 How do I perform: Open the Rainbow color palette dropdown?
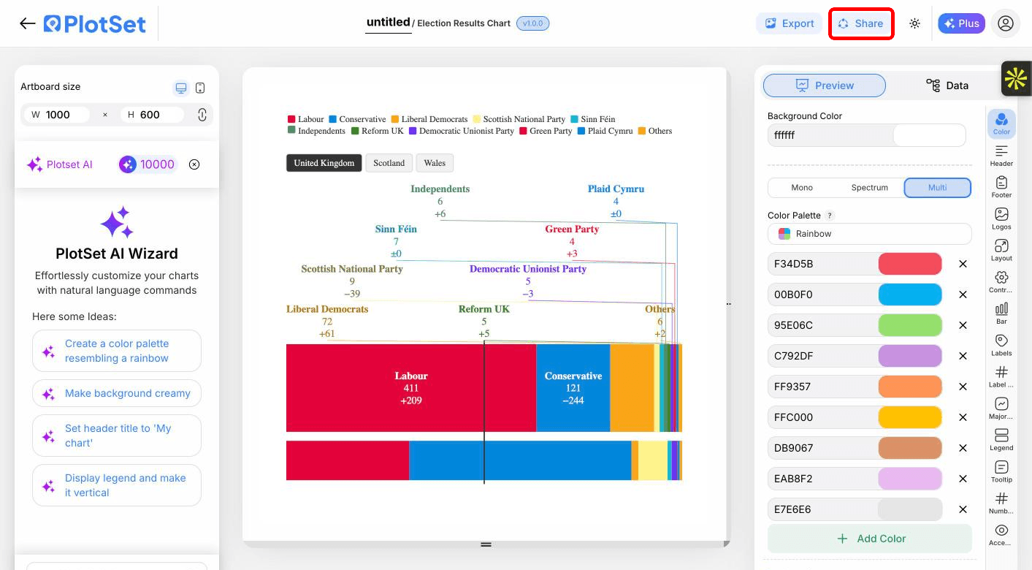pos(869,234)
